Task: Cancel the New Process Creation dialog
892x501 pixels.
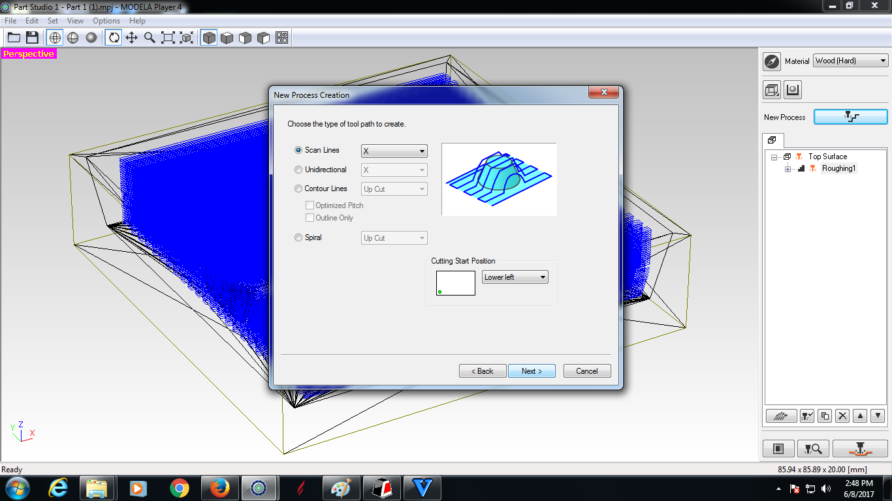Action: (587, 371)
